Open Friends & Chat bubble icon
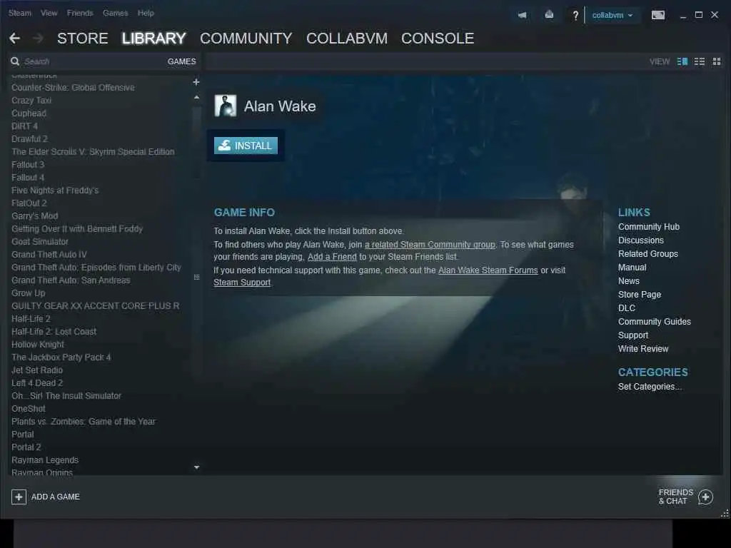731x548 pixels. (705, 497)
